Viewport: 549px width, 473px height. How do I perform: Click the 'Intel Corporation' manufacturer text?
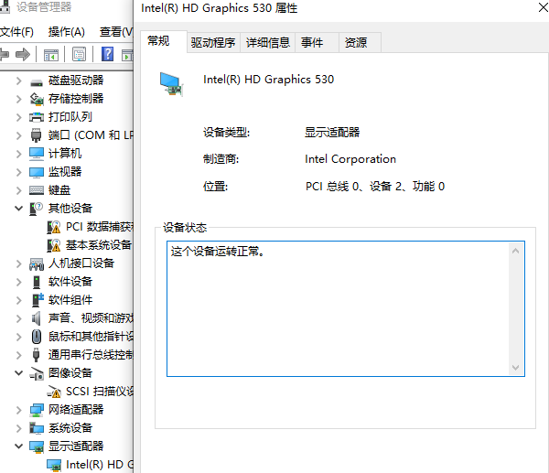point(350,159)
